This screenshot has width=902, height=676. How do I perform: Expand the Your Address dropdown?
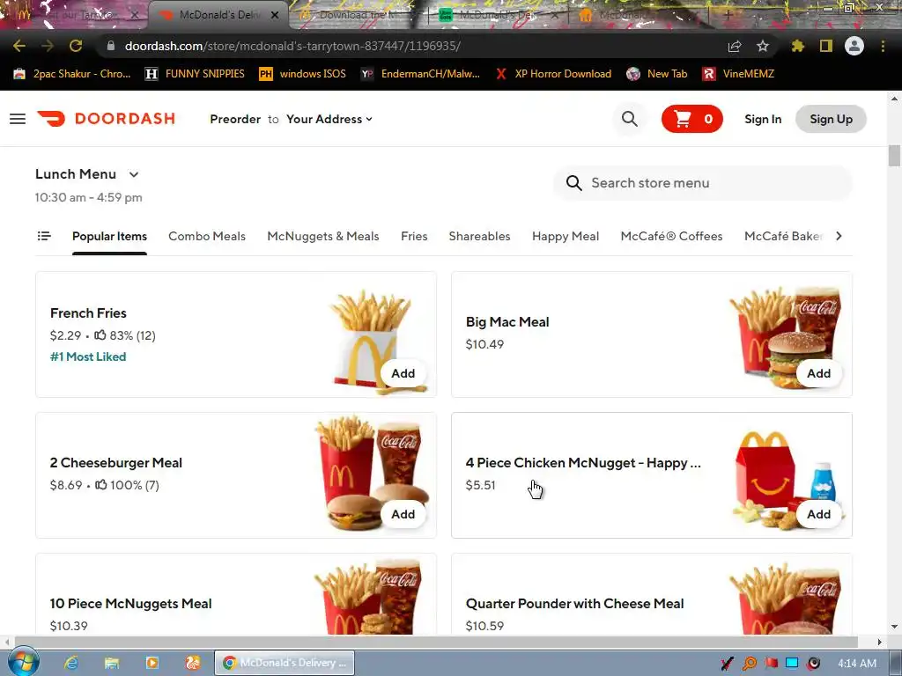point(329,119)
